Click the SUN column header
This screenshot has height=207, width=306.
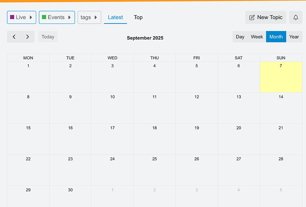click(x=281, y=58)
